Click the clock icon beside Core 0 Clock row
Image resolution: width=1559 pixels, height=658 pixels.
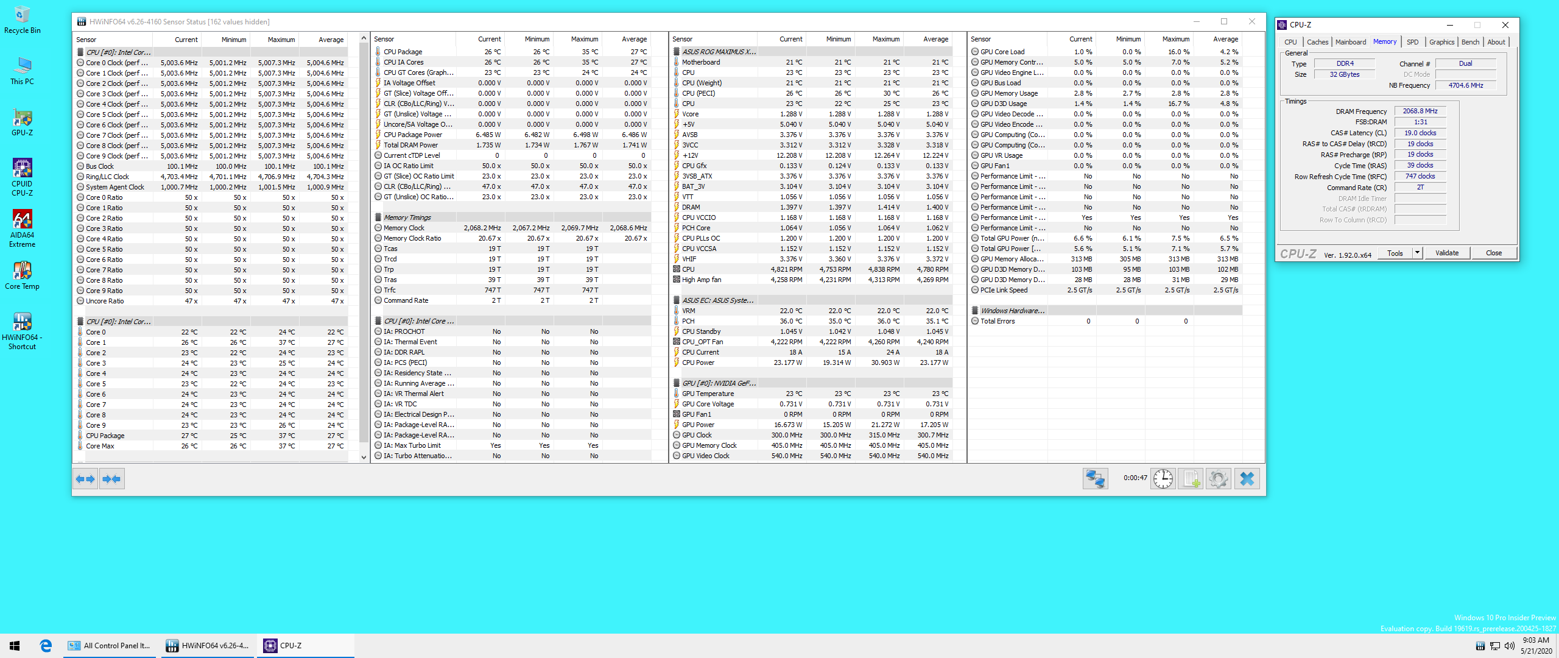[80, 63]
